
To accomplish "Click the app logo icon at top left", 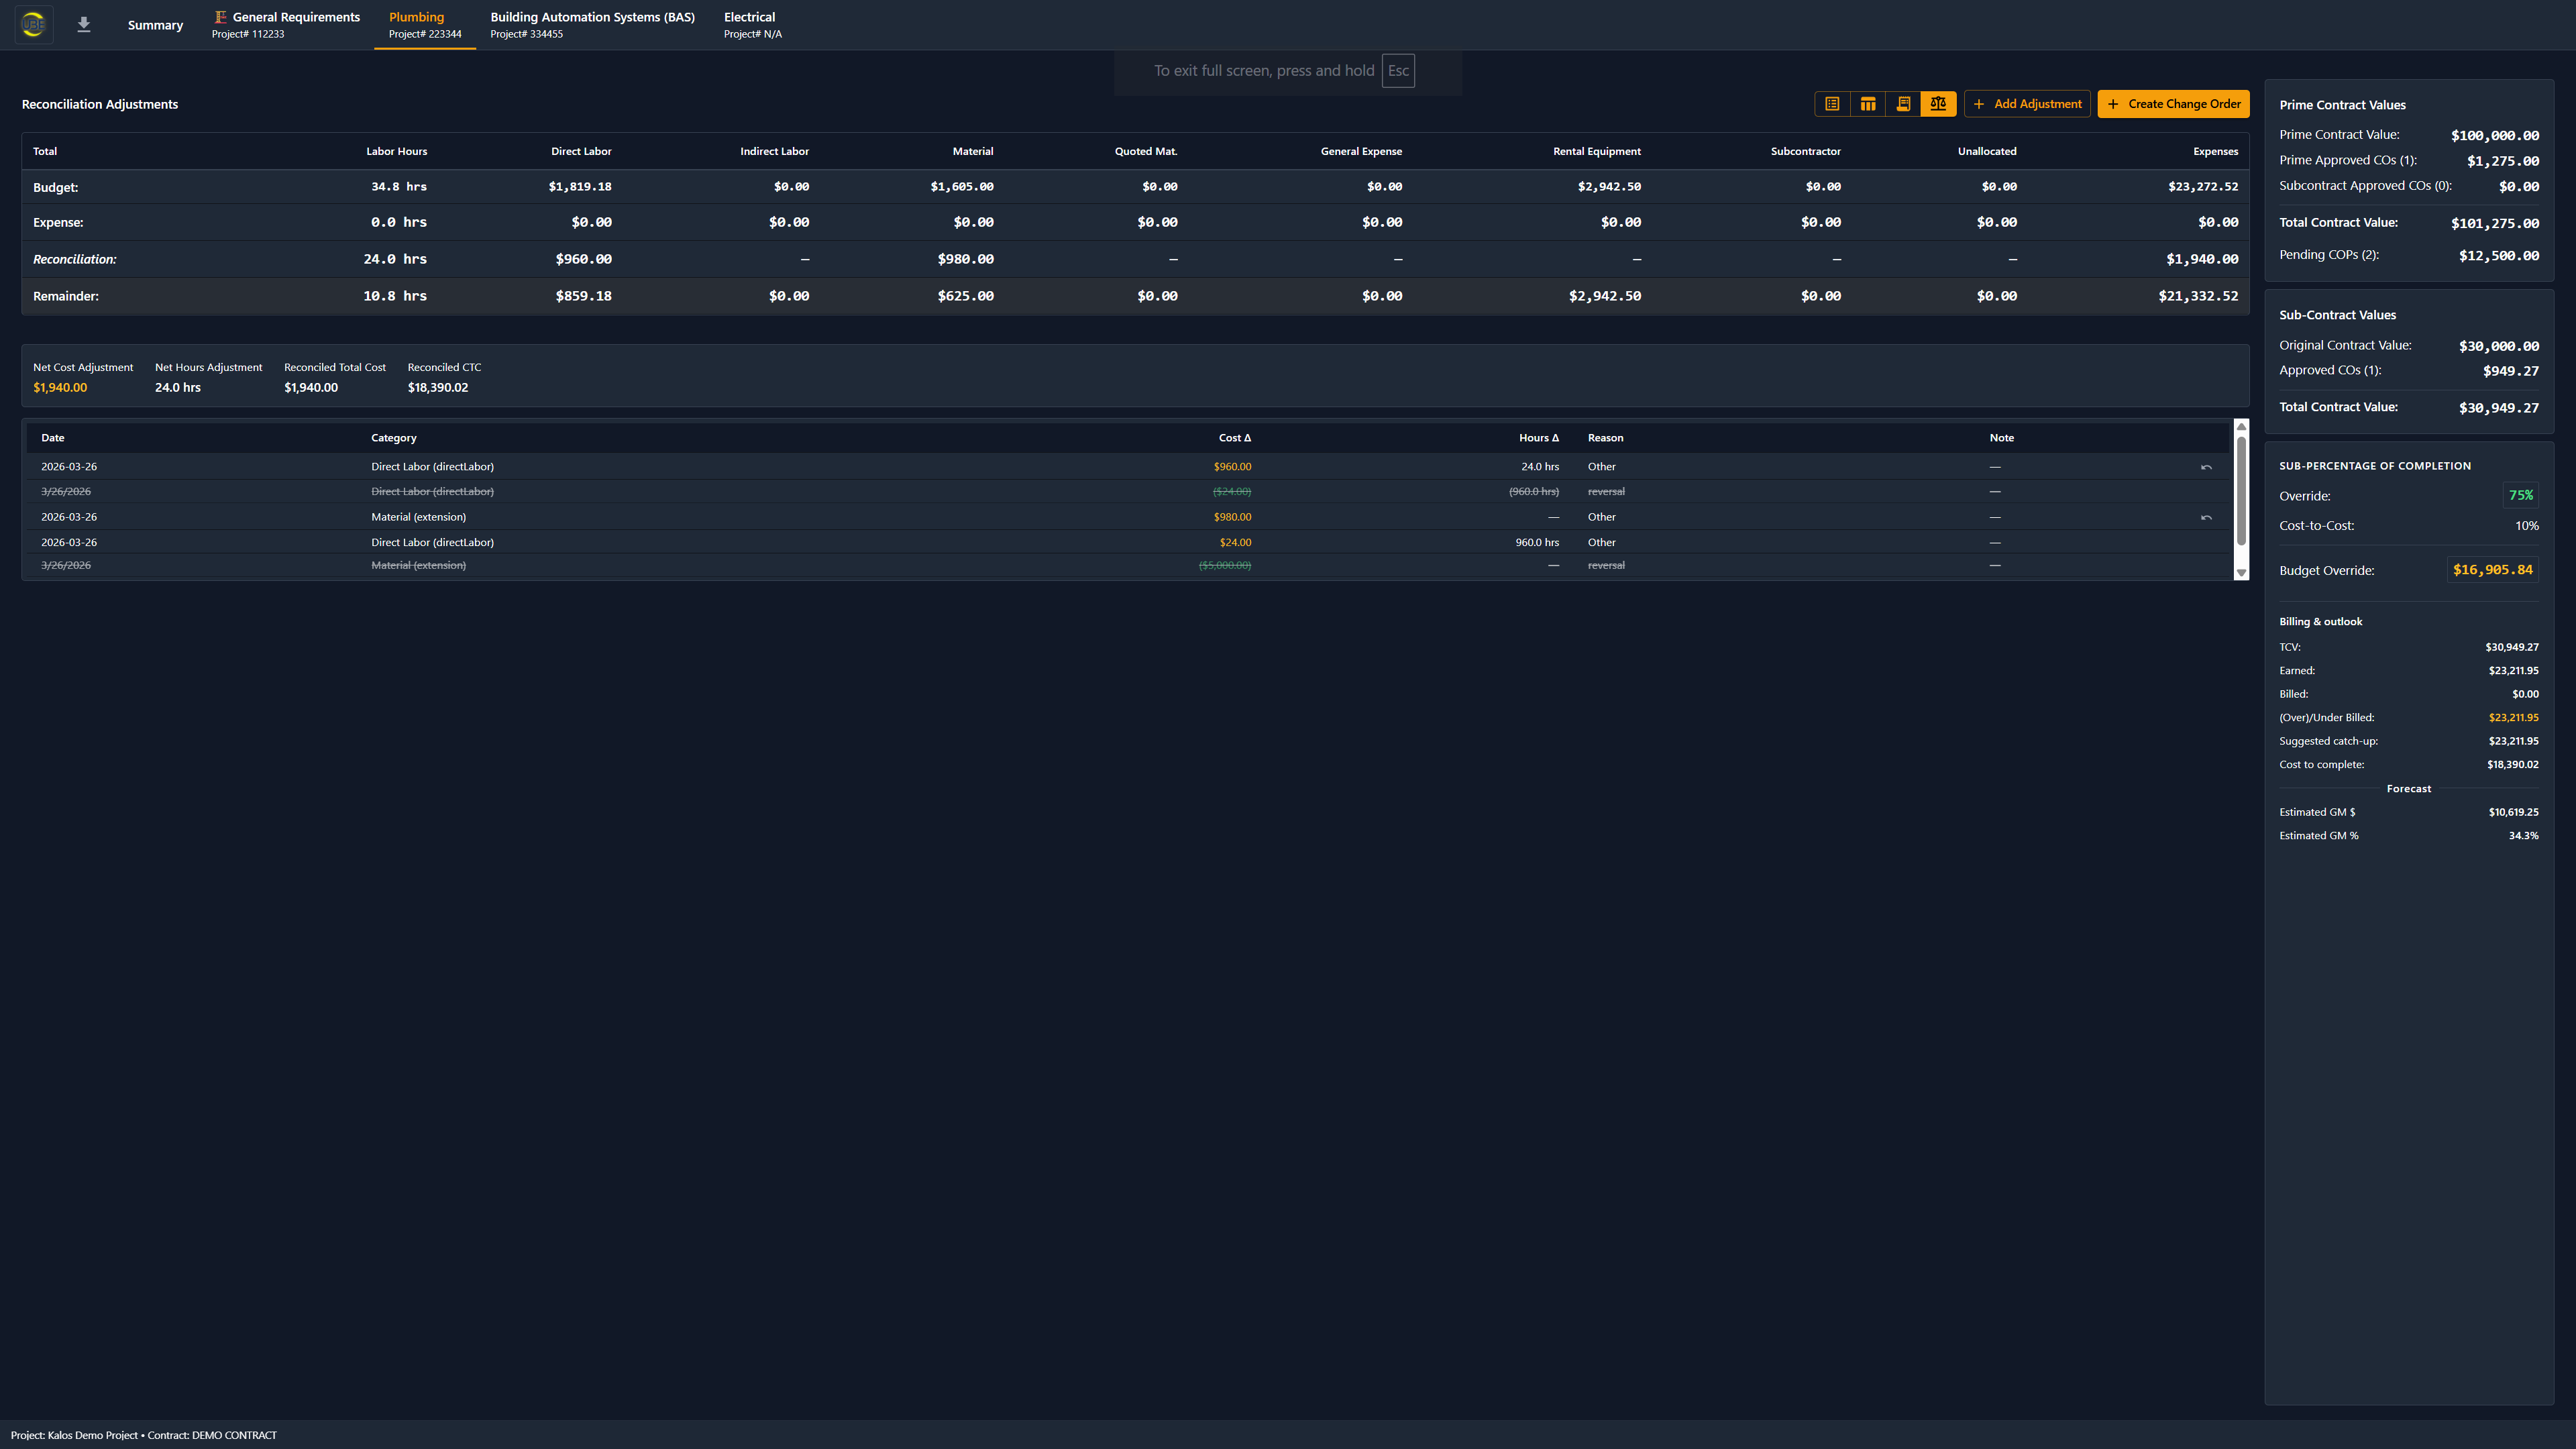I will (33, 24).
